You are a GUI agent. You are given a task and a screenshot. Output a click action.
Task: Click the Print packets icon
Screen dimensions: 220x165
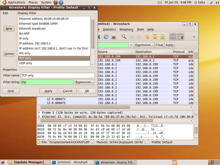pyautogui.click(x=114, y=37)
